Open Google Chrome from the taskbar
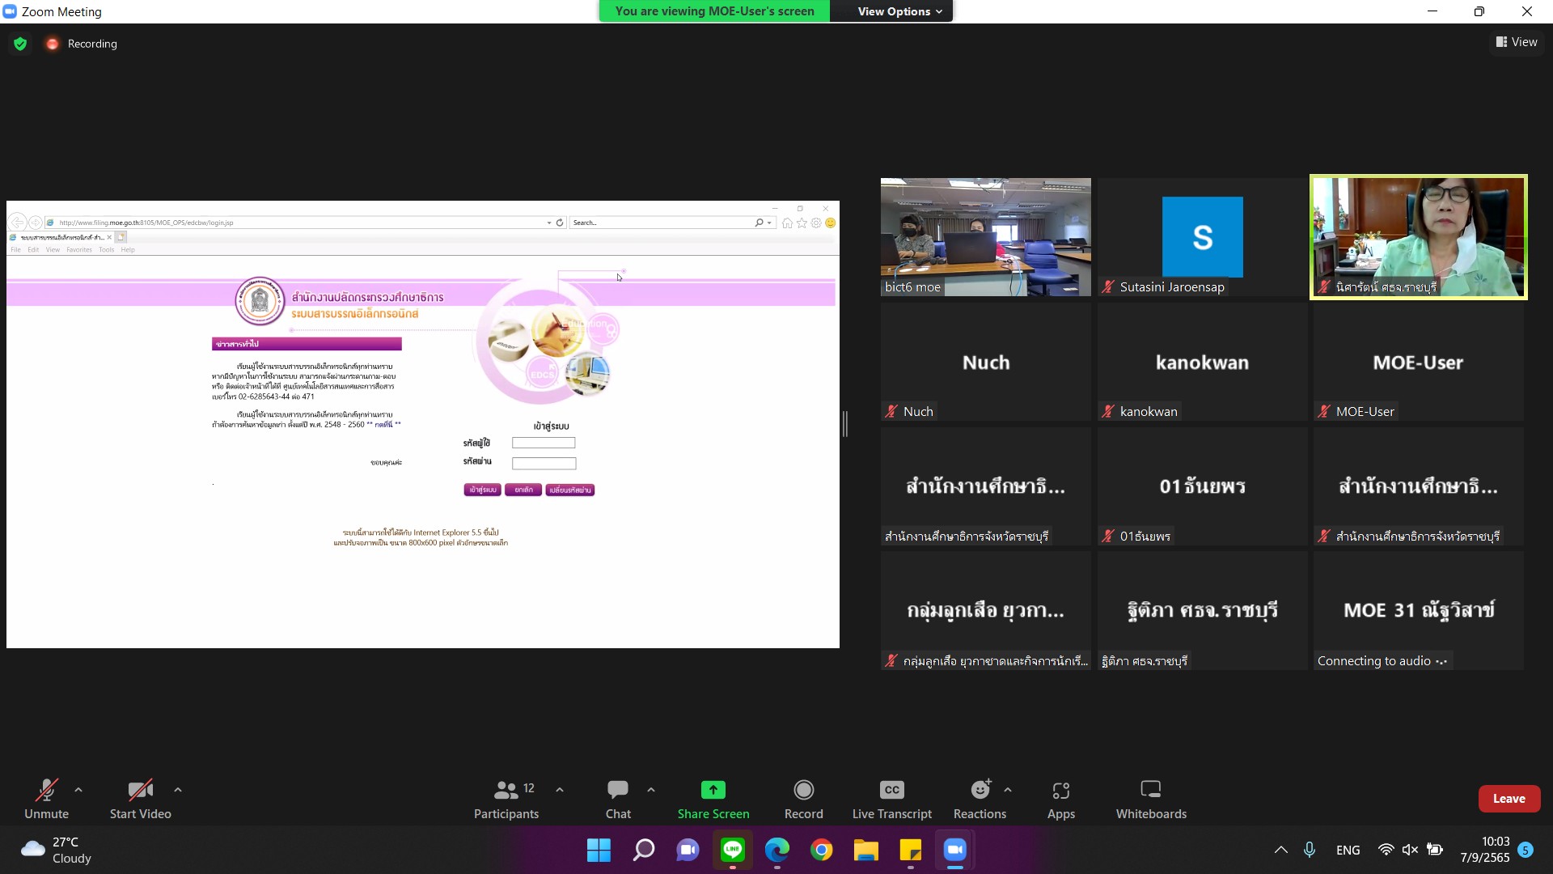1553x874 pixels. (x=822, y=850)
